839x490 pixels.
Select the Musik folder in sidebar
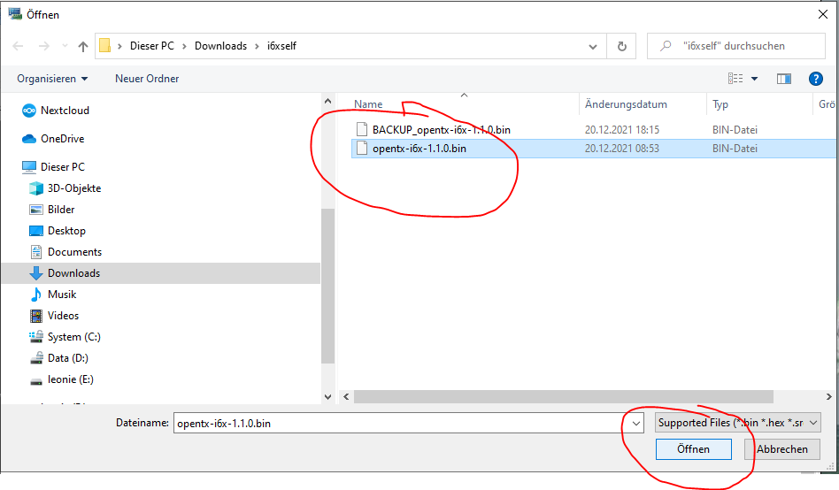point(62,295)
